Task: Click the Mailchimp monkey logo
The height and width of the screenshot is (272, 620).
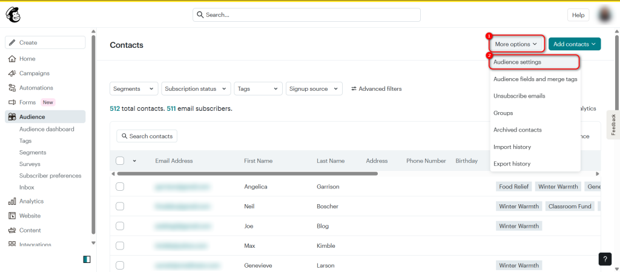Action: [x=13, y=15]
